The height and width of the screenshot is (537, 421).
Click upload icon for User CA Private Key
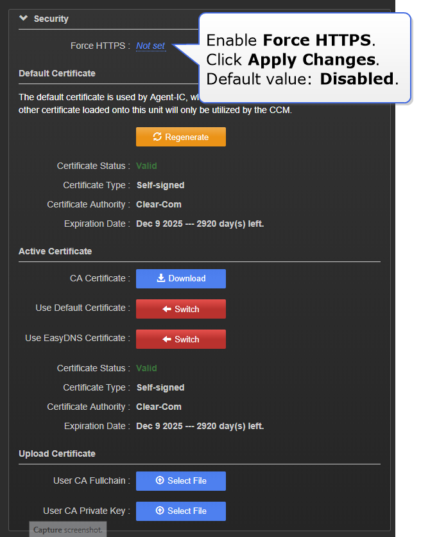coord(160,511)
